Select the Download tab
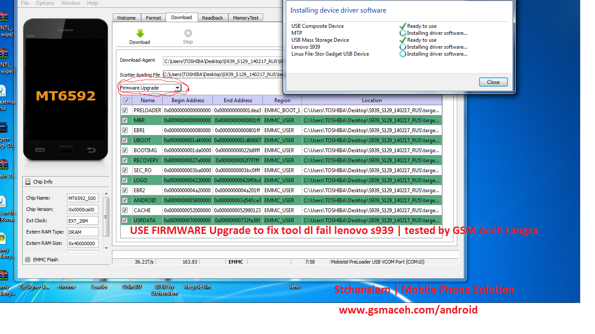The image size is (595, 334). [182, 17]
